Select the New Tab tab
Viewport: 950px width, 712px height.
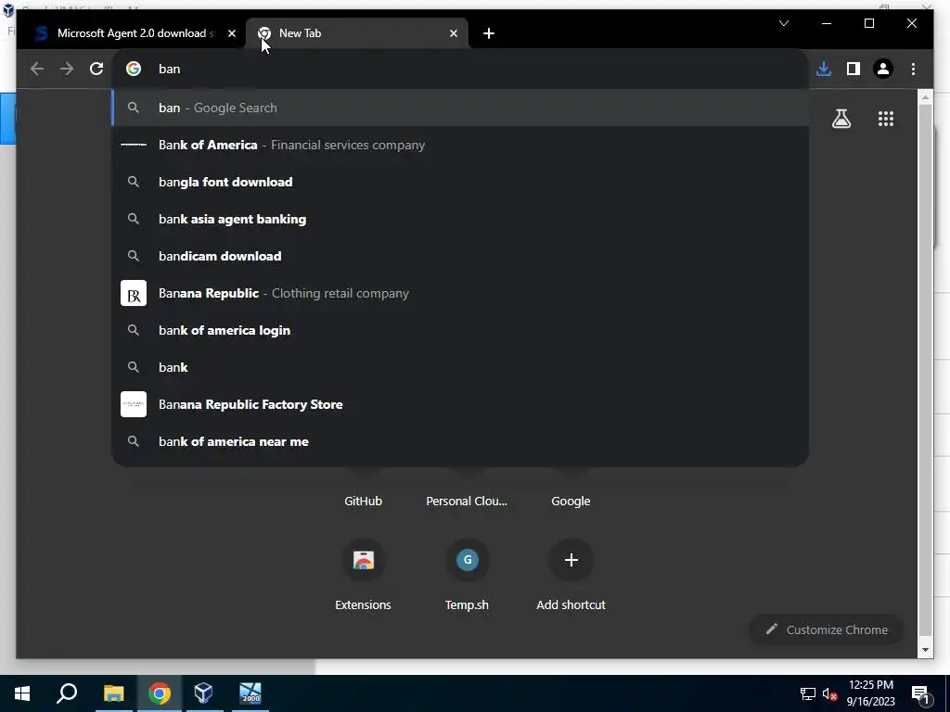point(357,33)
